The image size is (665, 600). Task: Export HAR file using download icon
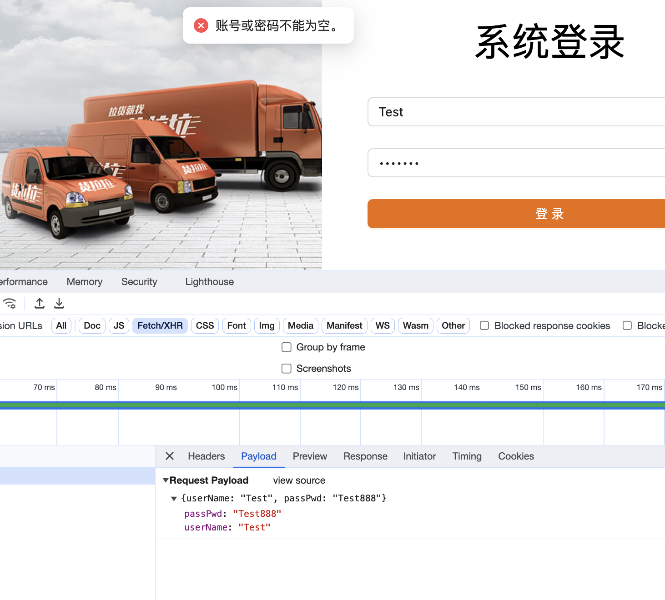(59, 303)
